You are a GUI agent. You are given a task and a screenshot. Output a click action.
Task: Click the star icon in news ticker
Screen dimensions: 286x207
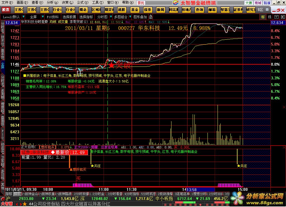pyautogui.click(x=25, y=204)
